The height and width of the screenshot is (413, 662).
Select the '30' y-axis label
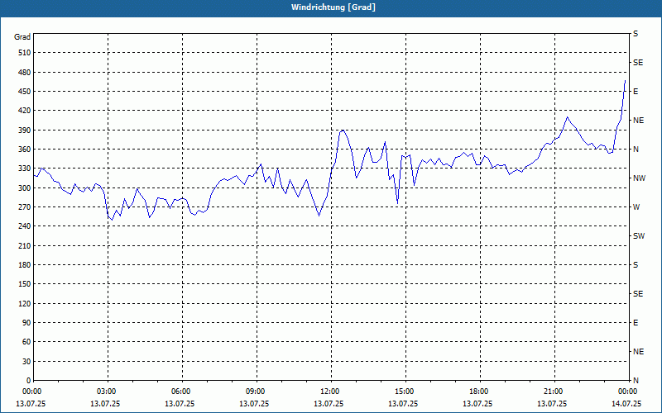[x=26, y=361]
